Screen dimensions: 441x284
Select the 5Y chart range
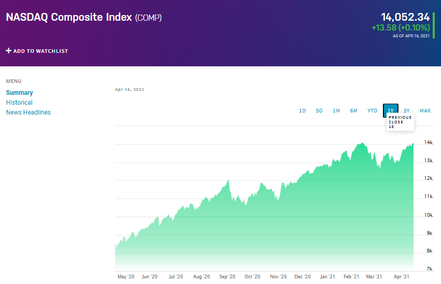(407, 111)
